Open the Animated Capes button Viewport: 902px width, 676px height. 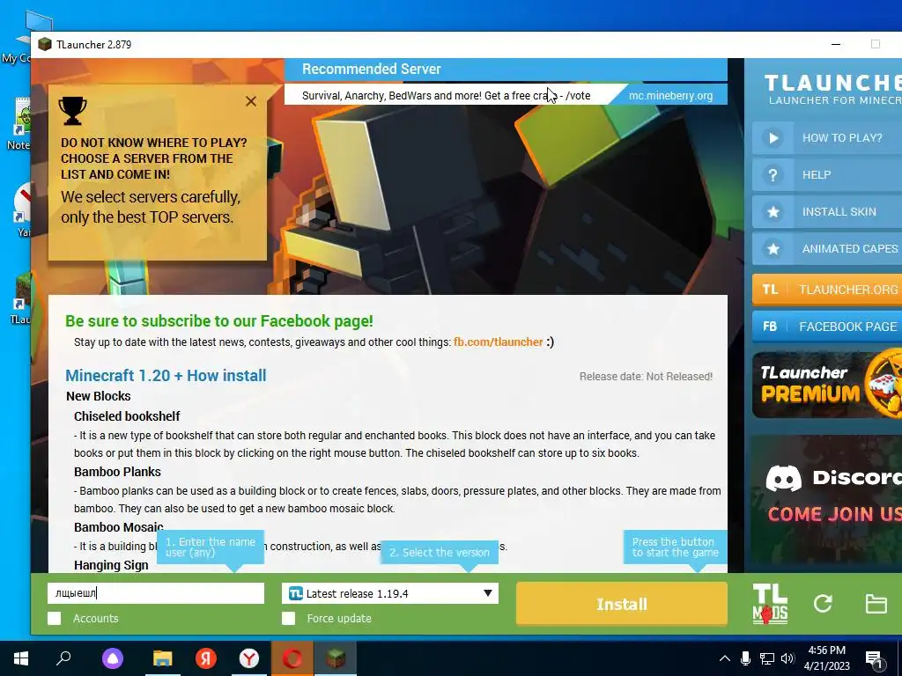827,248
